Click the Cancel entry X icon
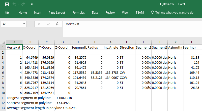 click(39, 24)
